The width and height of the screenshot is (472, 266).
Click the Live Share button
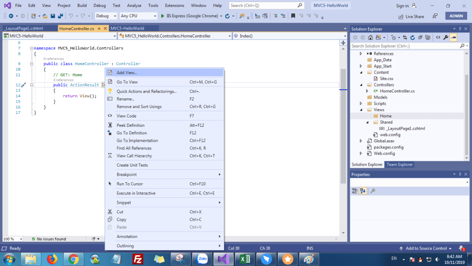(411, 17)
